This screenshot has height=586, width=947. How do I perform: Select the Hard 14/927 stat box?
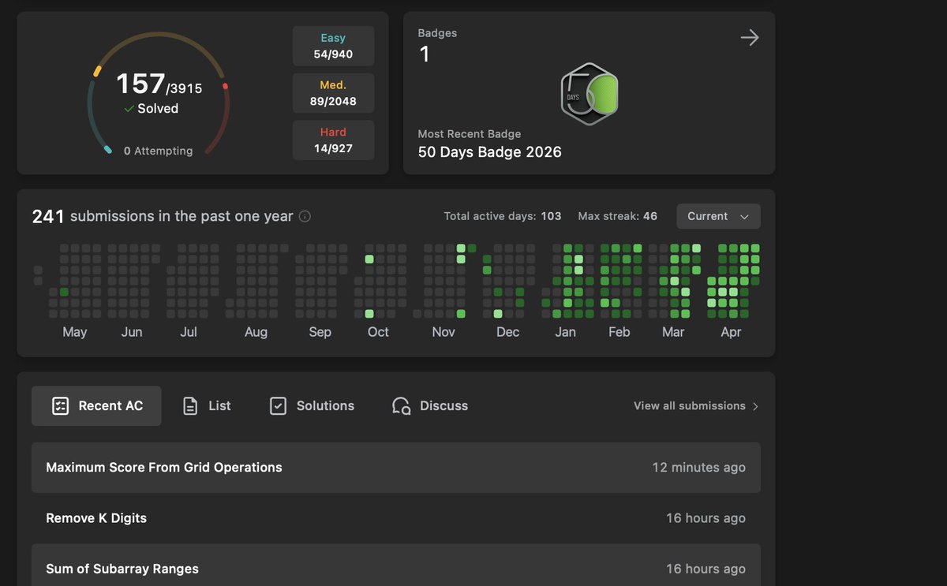click(333, 140)
